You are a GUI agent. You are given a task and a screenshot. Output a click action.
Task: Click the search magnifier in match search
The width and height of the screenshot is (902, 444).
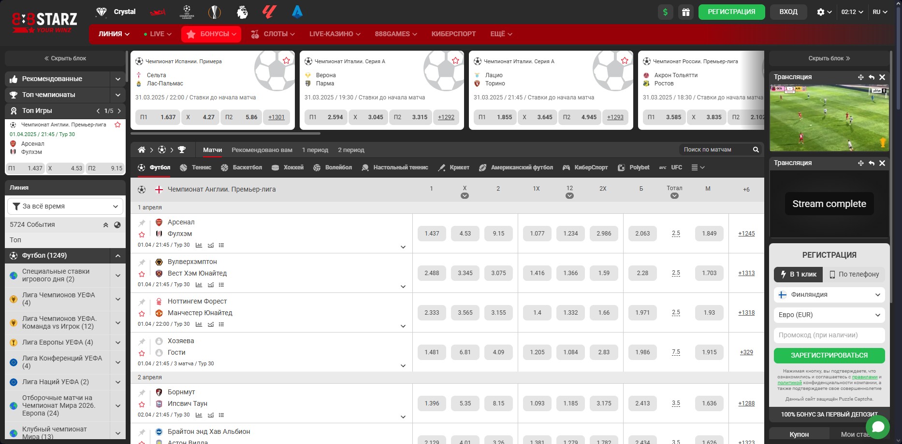tap(756, 150)
